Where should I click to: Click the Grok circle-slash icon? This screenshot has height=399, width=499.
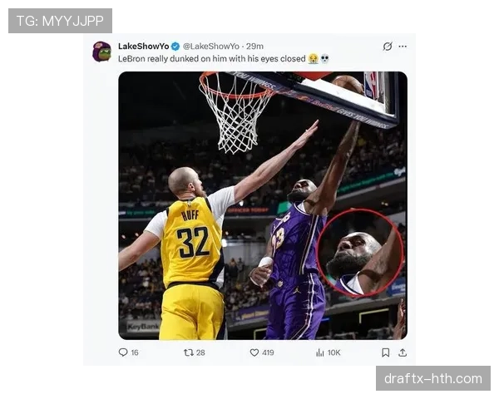(388, 47)
